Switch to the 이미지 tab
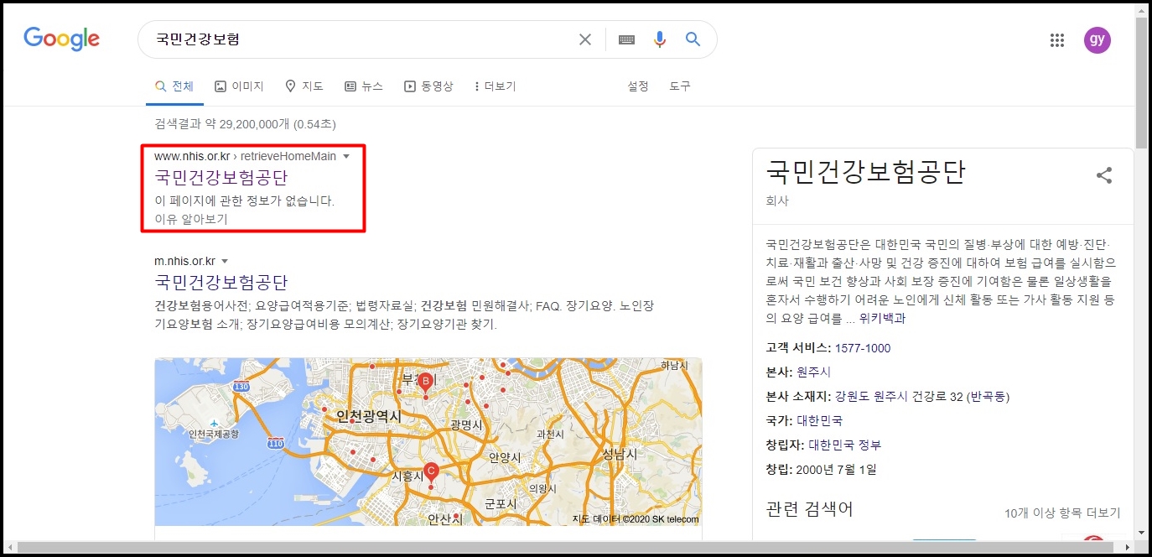The width and height of the screenshot is (1152, 557). pyautogui.click(x=240, y=86)
